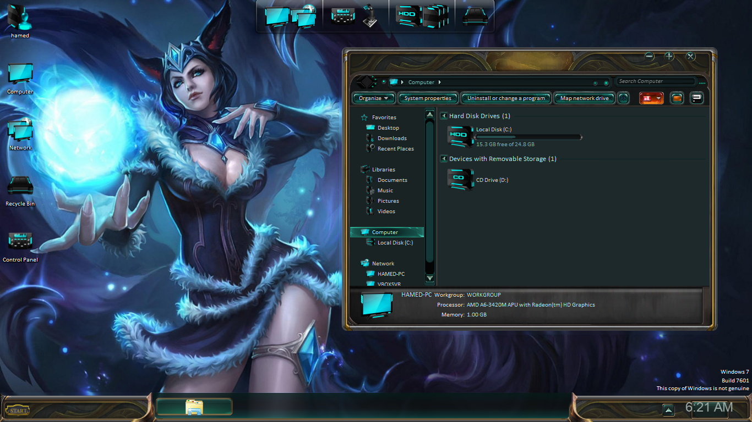The height and width of the screenshot is (422, 752).
Task: Open the Recycle Bin on the desktop
Action: click(20, 187)
